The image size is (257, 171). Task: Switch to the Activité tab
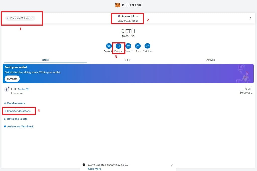click(x=211, y=60)
